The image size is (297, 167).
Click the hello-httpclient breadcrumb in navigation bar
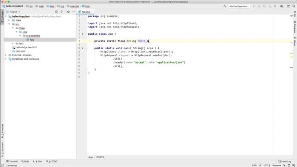(x=13, y=6)
